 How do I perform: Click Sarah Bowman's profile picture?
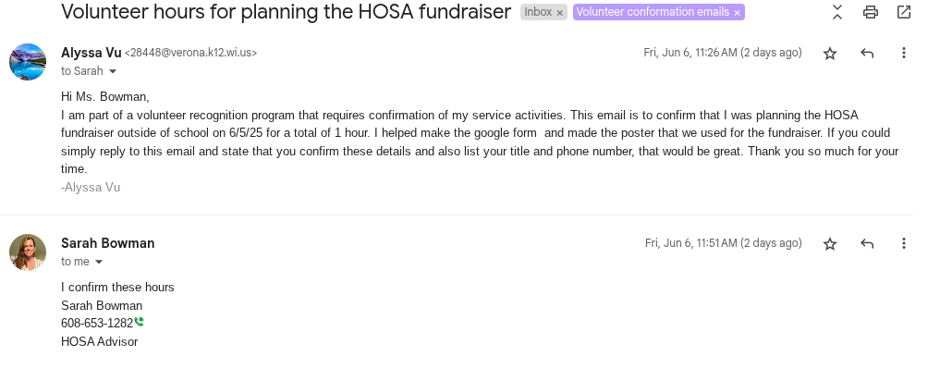click(28, 252)
